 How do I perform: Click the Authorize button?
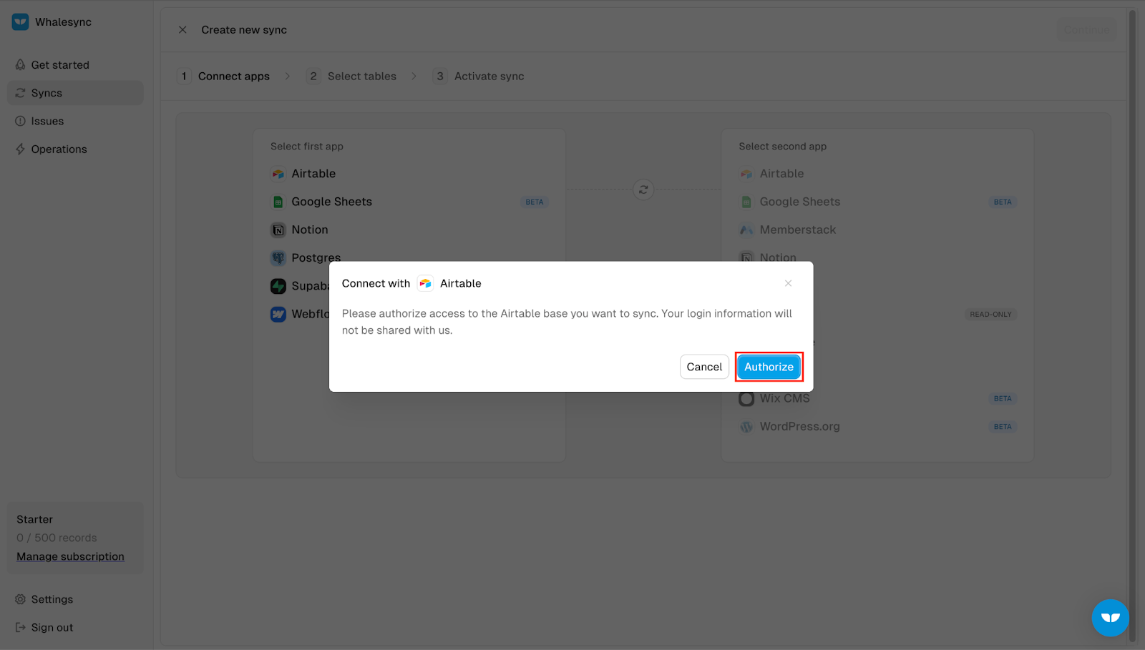(769, 367)
